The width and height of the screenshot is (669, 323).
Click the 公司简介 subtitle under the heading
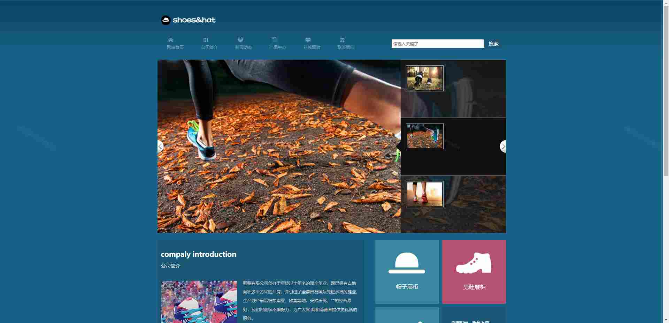point(170,266)
